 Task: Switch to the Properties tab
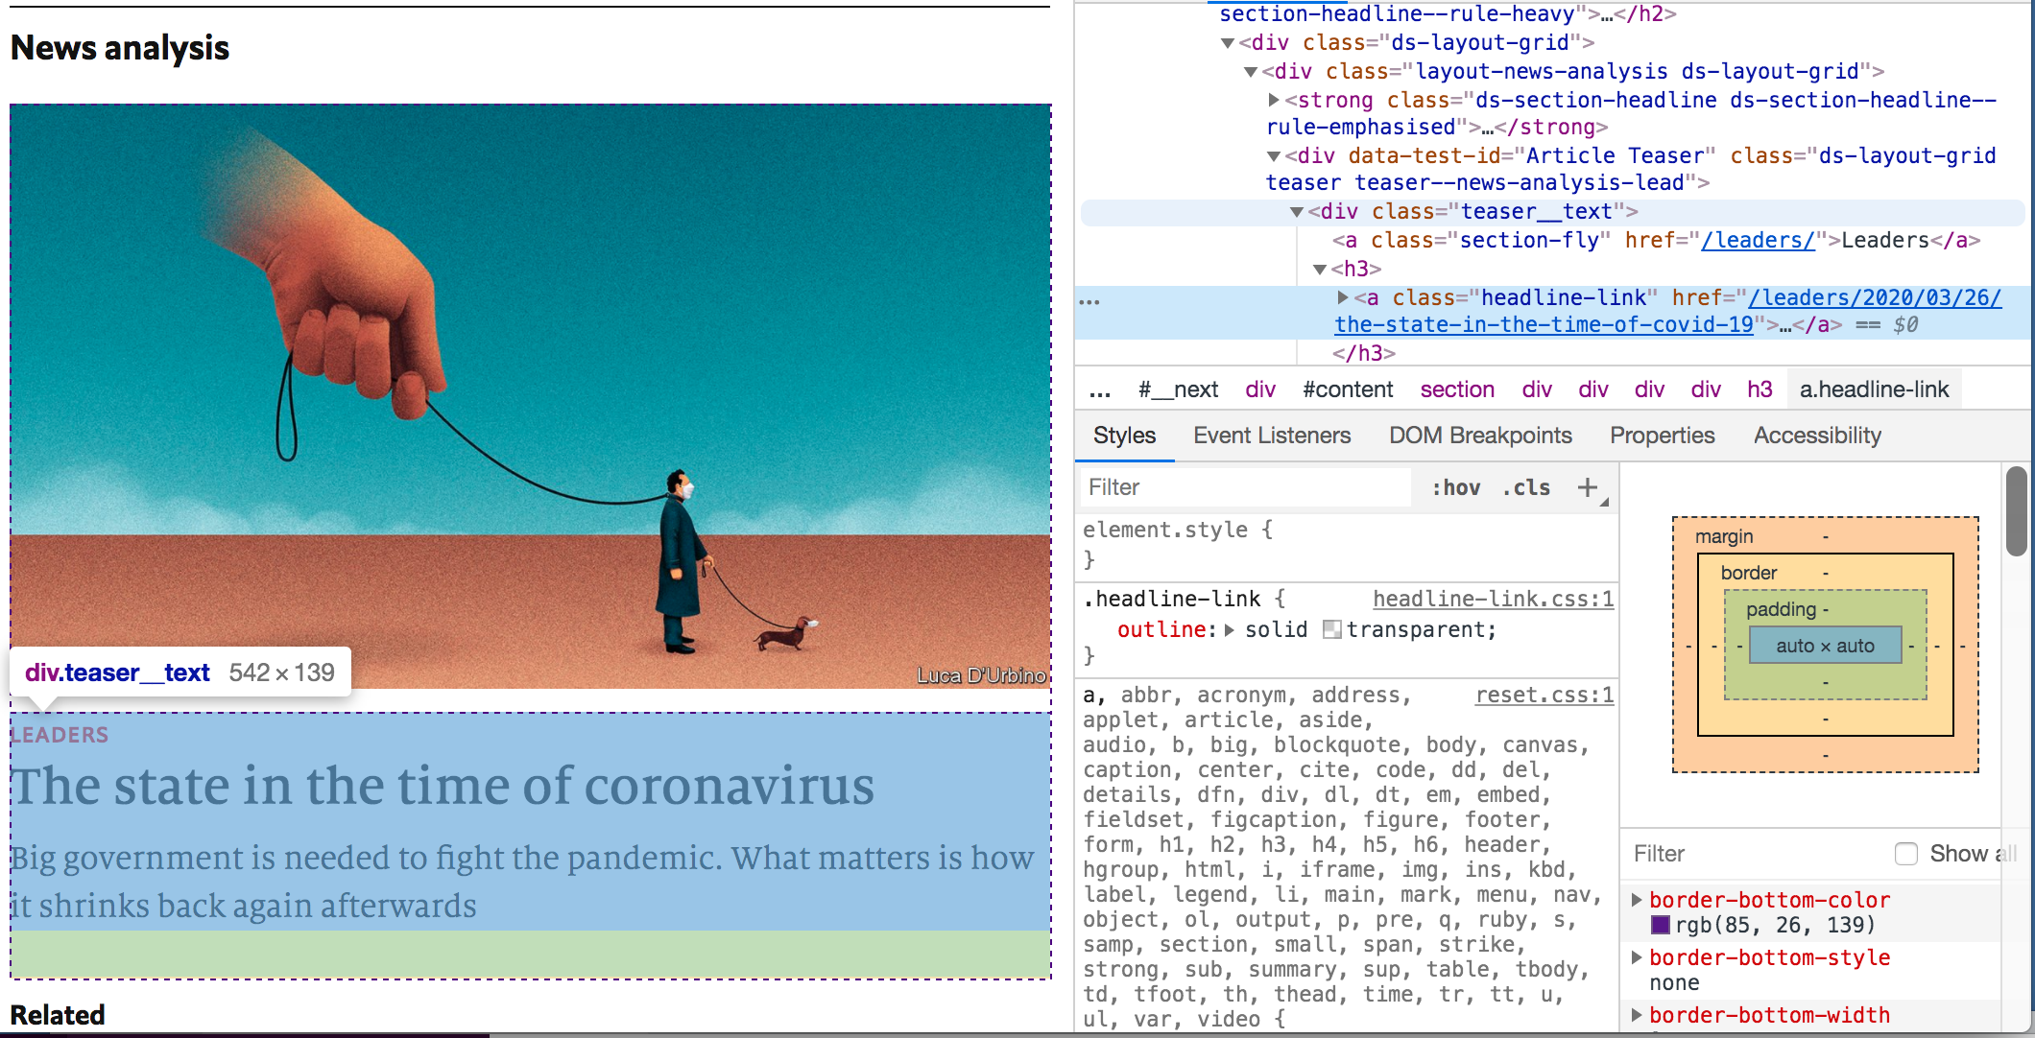1662,436
